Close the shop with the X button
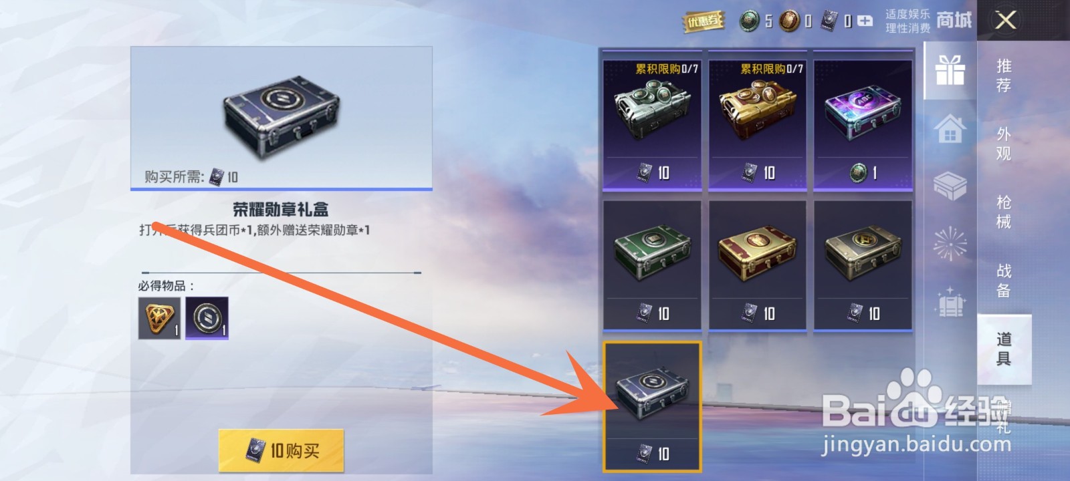Image resolution: width=1070 pixels, height=481 pixels. tap(1006, 21)
